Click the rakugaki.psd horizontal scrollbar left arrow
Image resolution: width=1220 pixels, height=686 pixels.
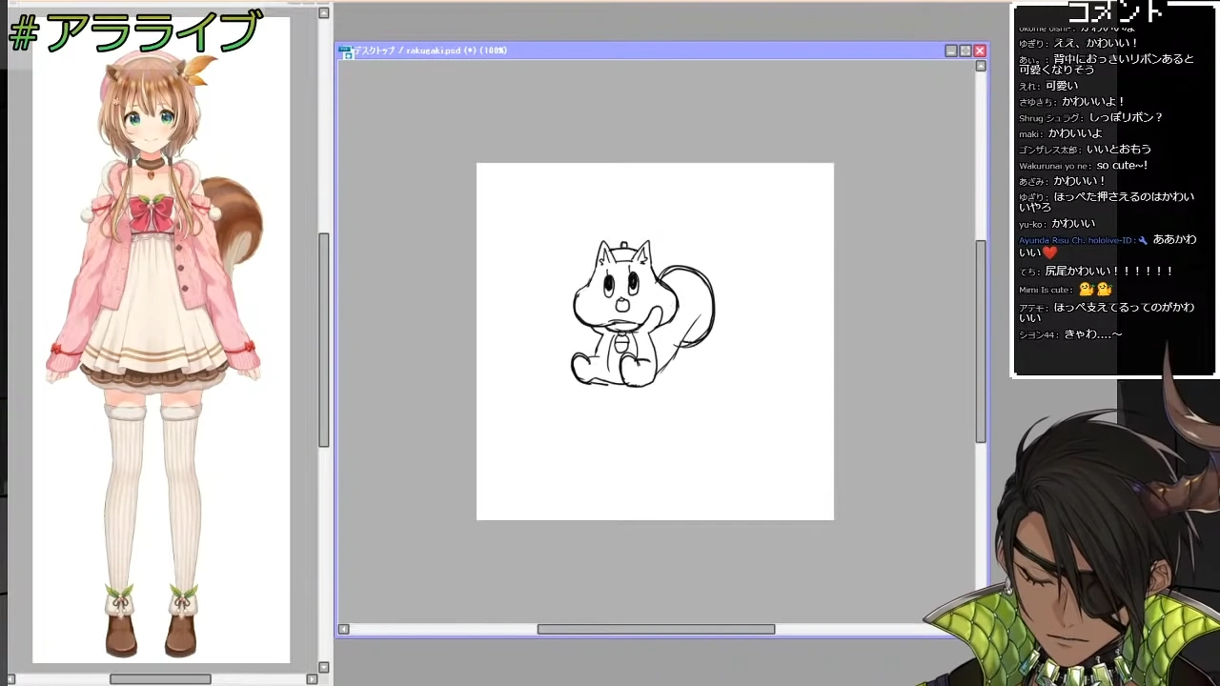point(344,629)
